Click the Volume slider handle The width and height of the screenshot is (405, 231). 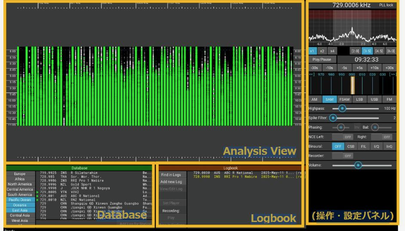pos(358,165)
